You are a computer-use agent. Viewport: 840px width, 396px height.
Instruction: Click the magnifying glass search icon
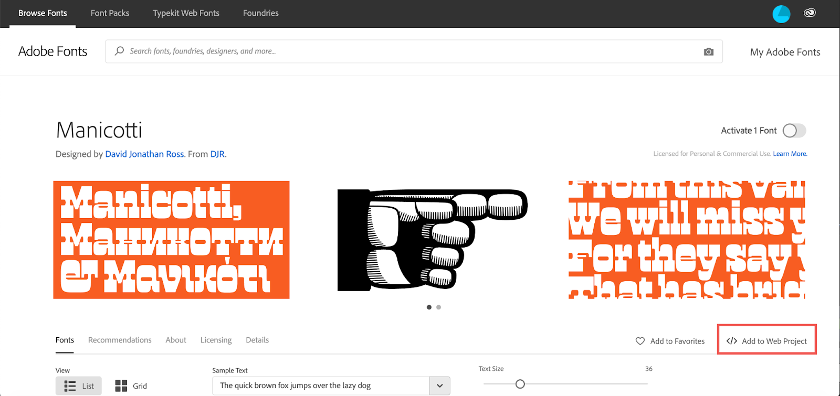(x=120, y=51)
